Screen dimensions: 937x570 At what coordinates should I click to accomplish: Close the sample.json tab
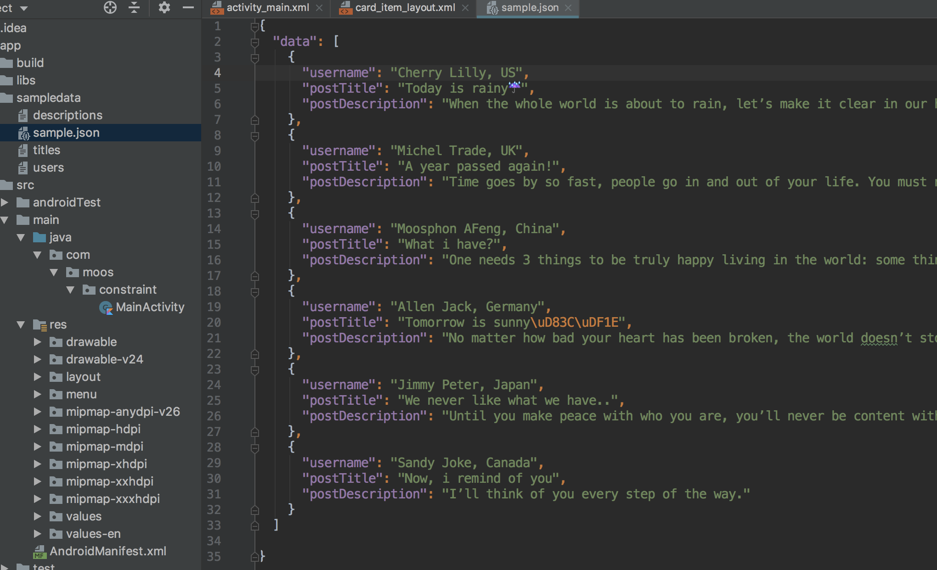coord(569,8)
